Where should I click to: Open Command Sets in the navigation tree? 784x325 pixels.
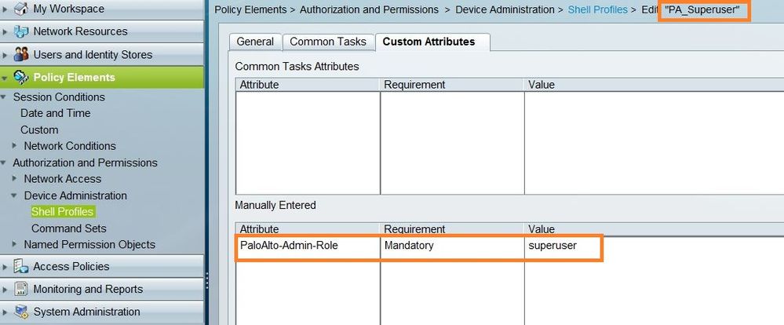click(69, 228)
